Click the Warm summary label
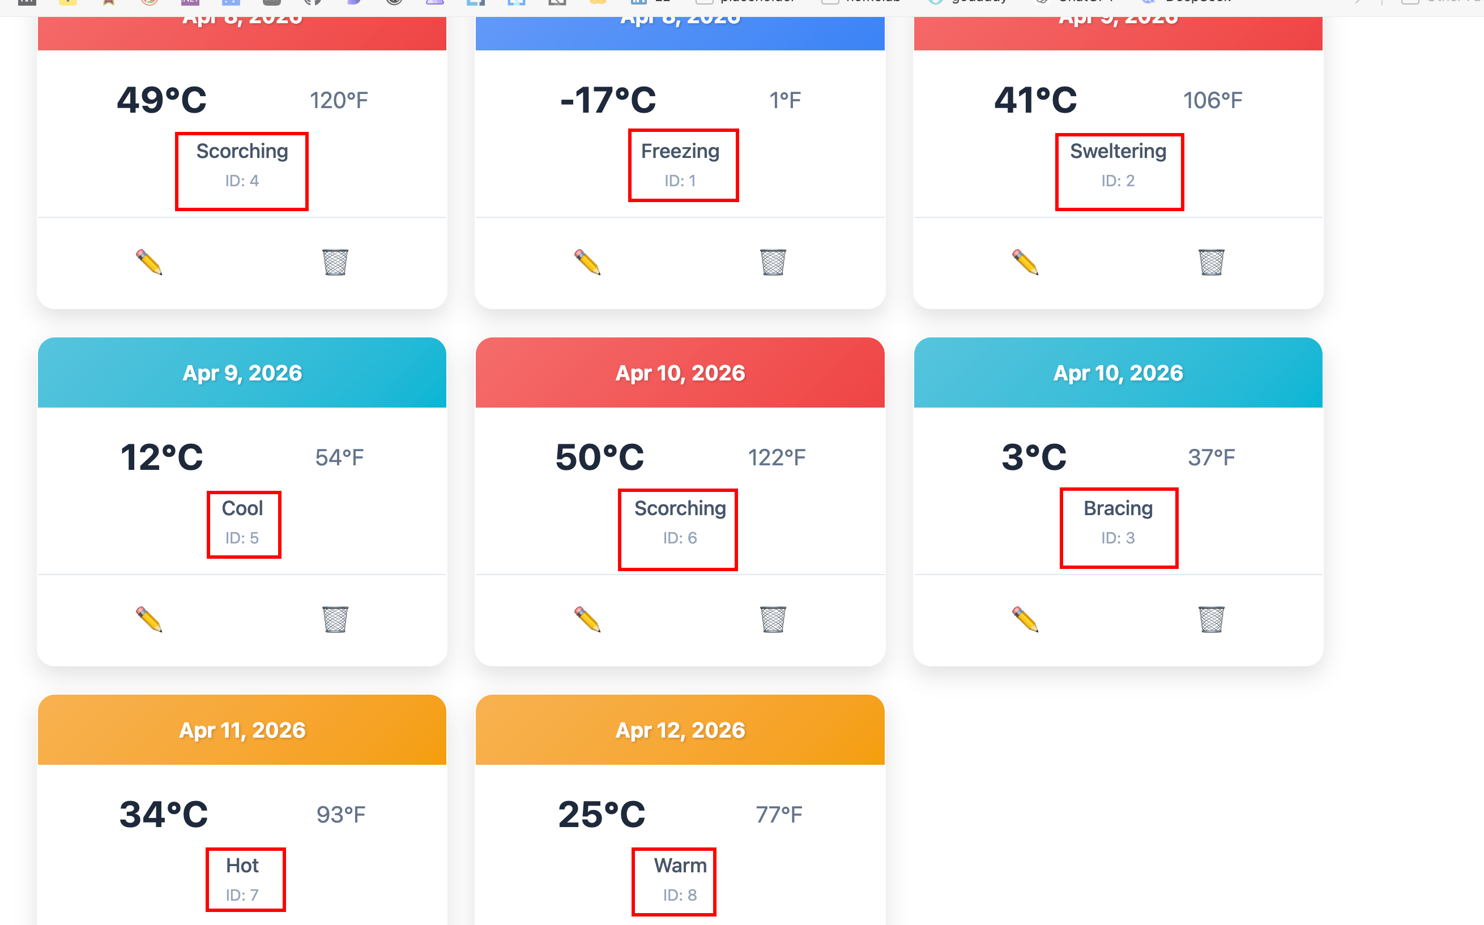The image size is (1484, 925). point(680,866)
